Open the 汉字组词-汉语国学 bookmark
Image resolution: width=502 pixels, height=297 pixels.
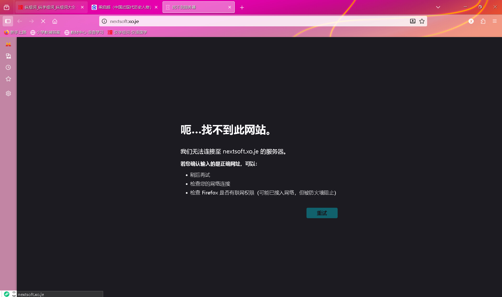127,32
